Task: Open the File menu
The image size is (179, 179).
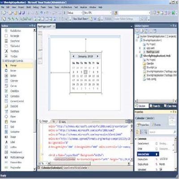Action: point(3,7)
